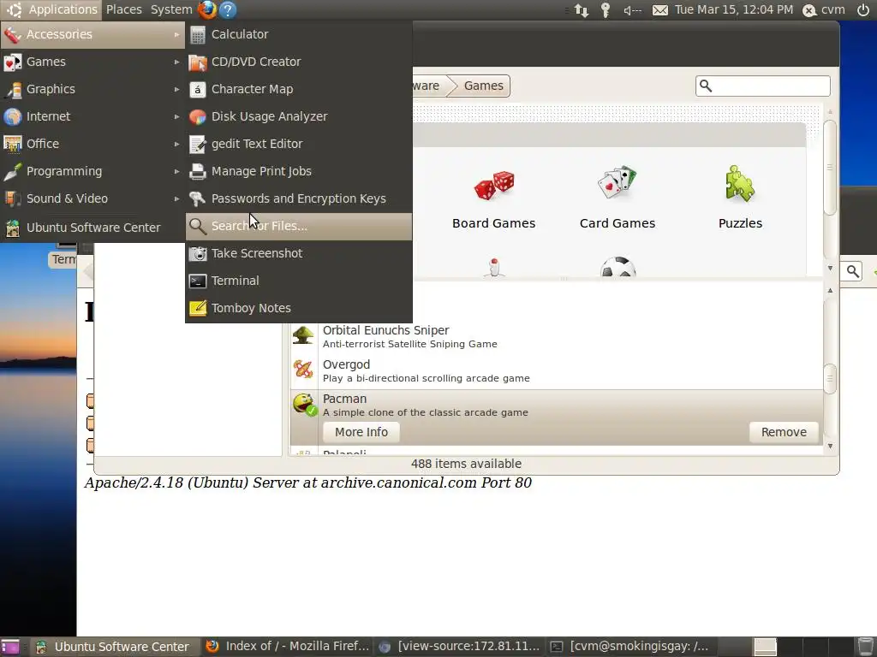Click the Tomboy Notes notepad icon
This screenshot has height=657, width=877.
[x=198, y=308]
